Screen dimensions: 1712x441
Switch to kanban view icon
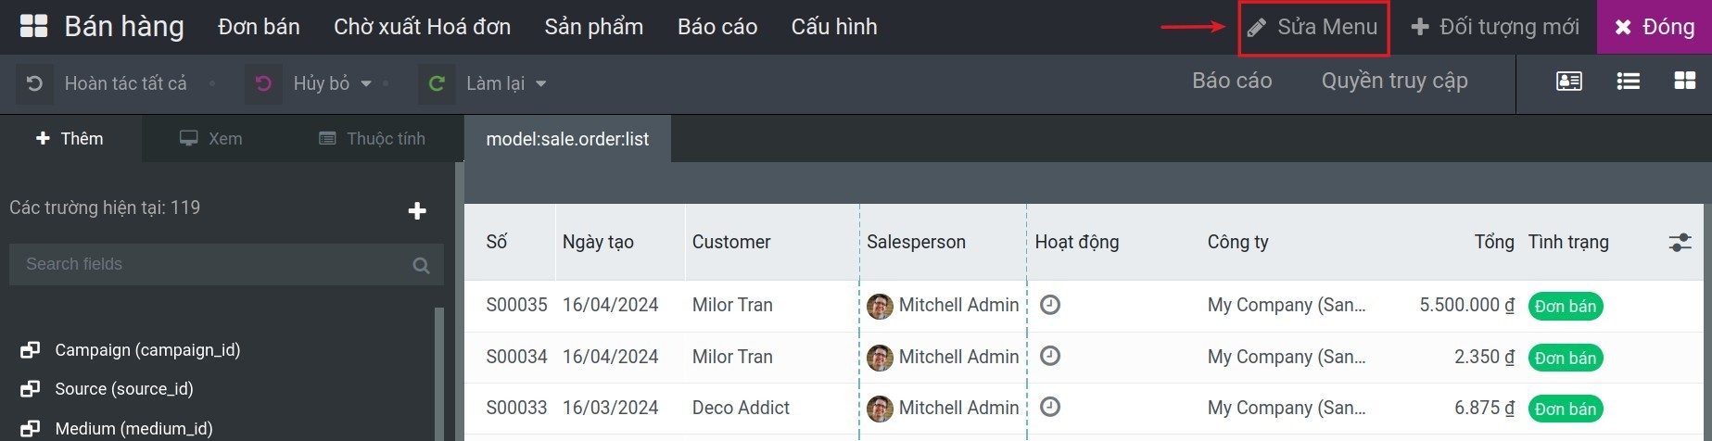click(1684, 82)
